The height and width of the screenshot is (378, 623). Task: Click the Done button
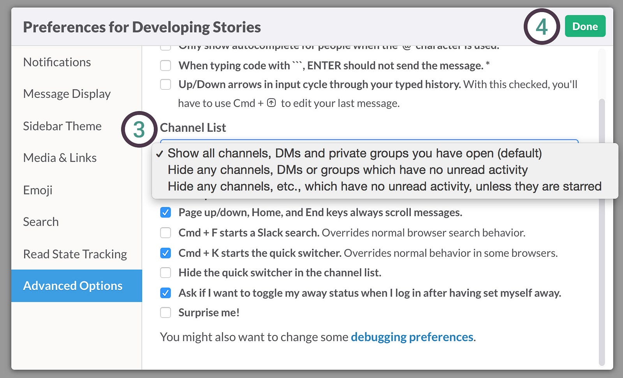[x=585, y=26]
